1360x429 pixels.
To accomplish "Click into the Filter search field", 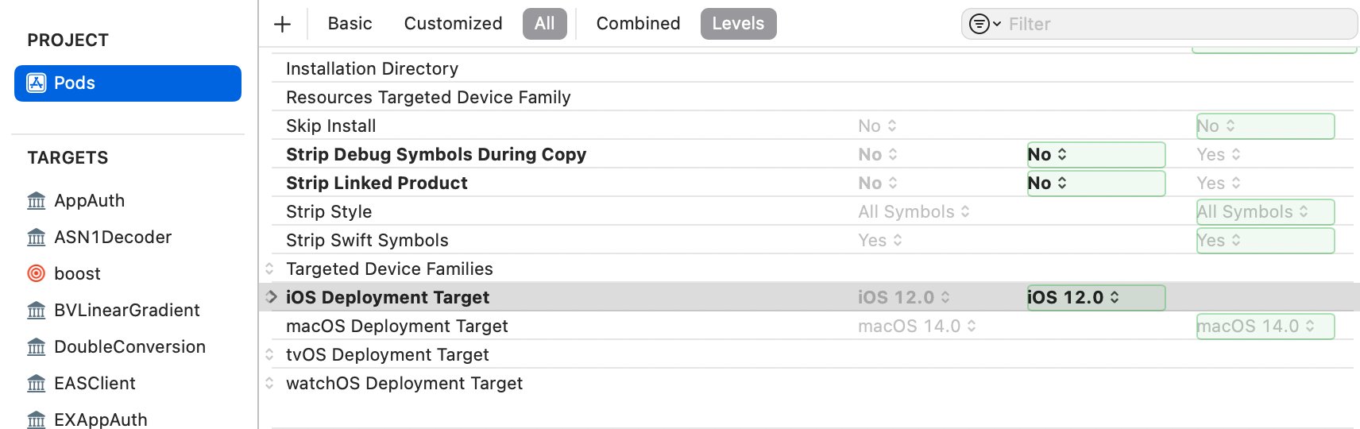I will coord(1176,25).
